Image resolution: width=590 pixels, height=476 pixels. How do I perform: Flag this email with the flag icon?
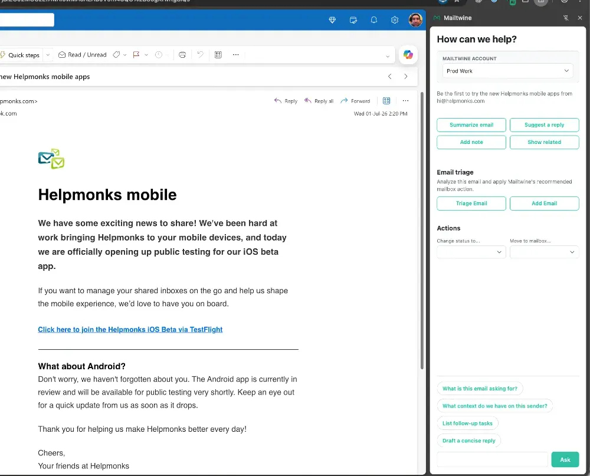[x=136, y=55]
